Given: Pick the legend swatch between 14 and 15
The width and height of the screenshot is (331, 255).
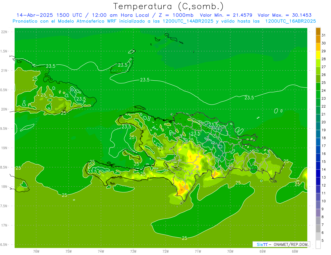Looking at the screenshot, I should coord(318,166).
